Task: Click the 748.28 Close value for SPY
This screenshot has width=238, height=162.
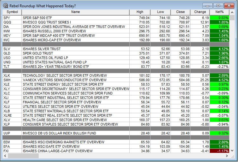Action: [x=184, y=18]
